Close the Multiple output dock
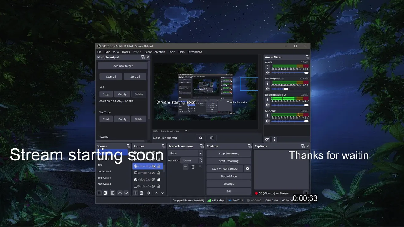This screenshot has height=227, width=404. 147,57
